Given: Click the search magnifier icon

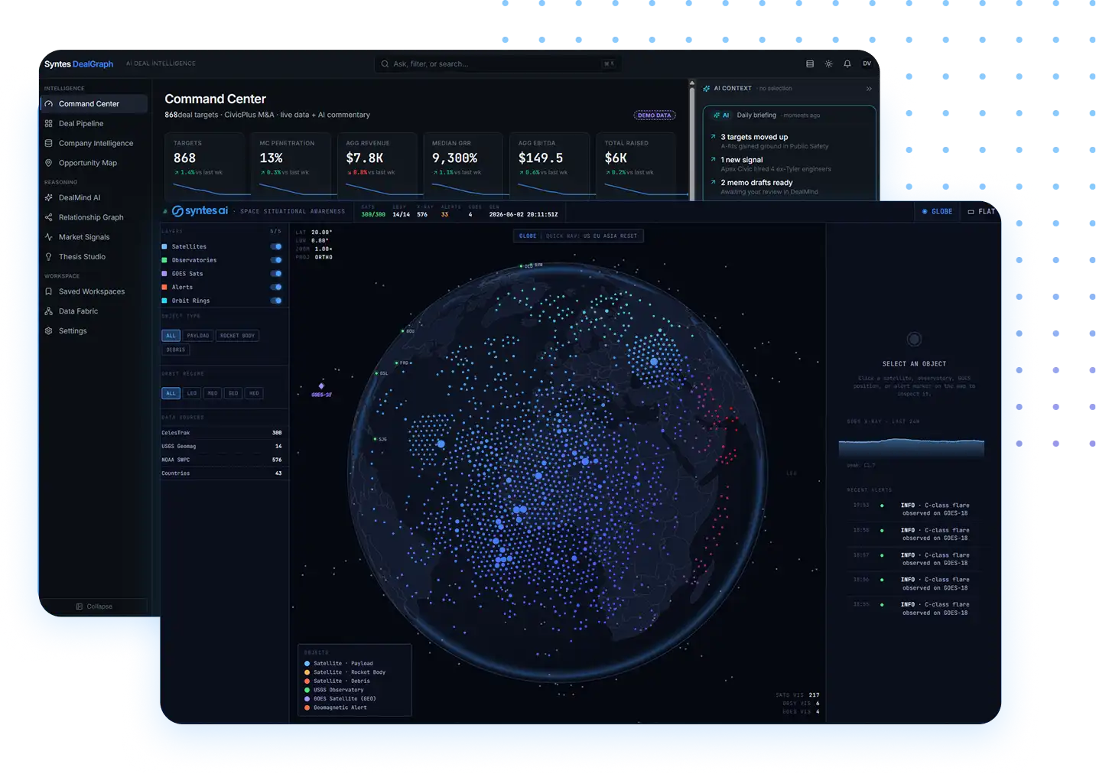Looking at the screenshot, I should point(385,63).
